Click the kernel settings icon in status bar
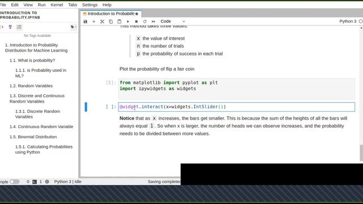 pyautogui.click(x=47, y=181)
